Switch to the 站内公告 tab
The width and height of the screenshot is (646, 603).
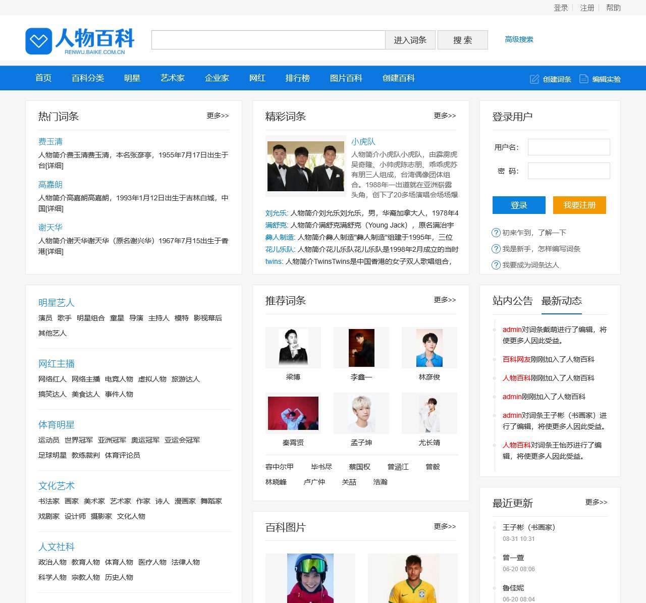click(513, 301)
